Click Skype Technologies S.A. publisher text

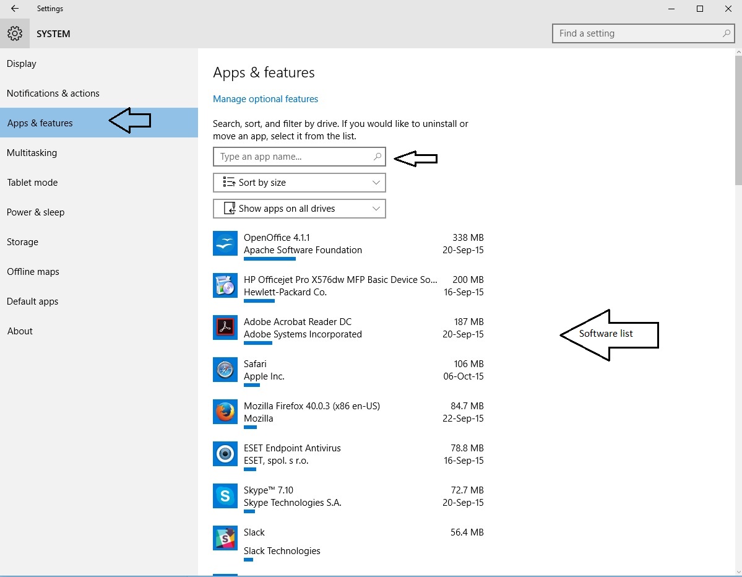pyautogui.click(x=293, y=503)
